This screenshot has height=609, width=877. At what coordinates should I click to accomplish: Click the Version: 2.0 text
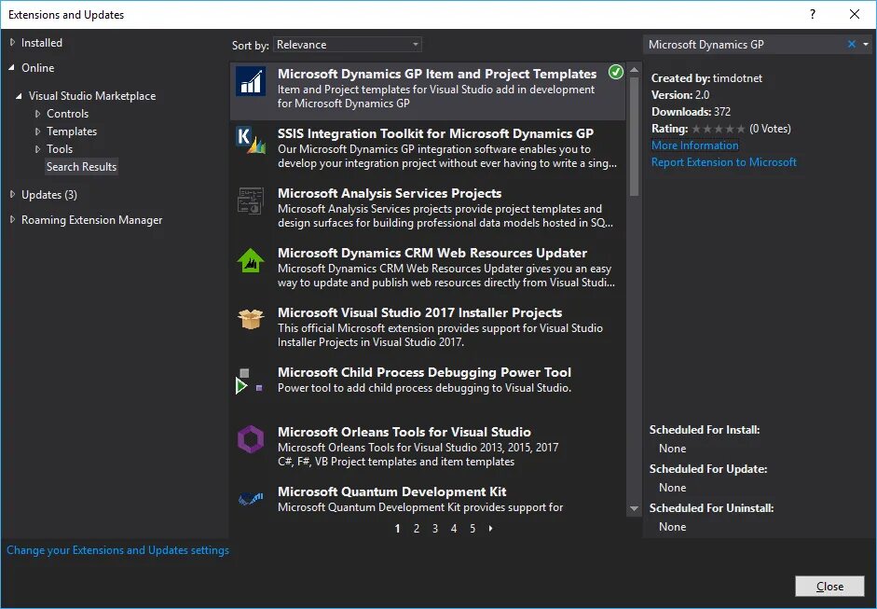click(x=680, y=95)
